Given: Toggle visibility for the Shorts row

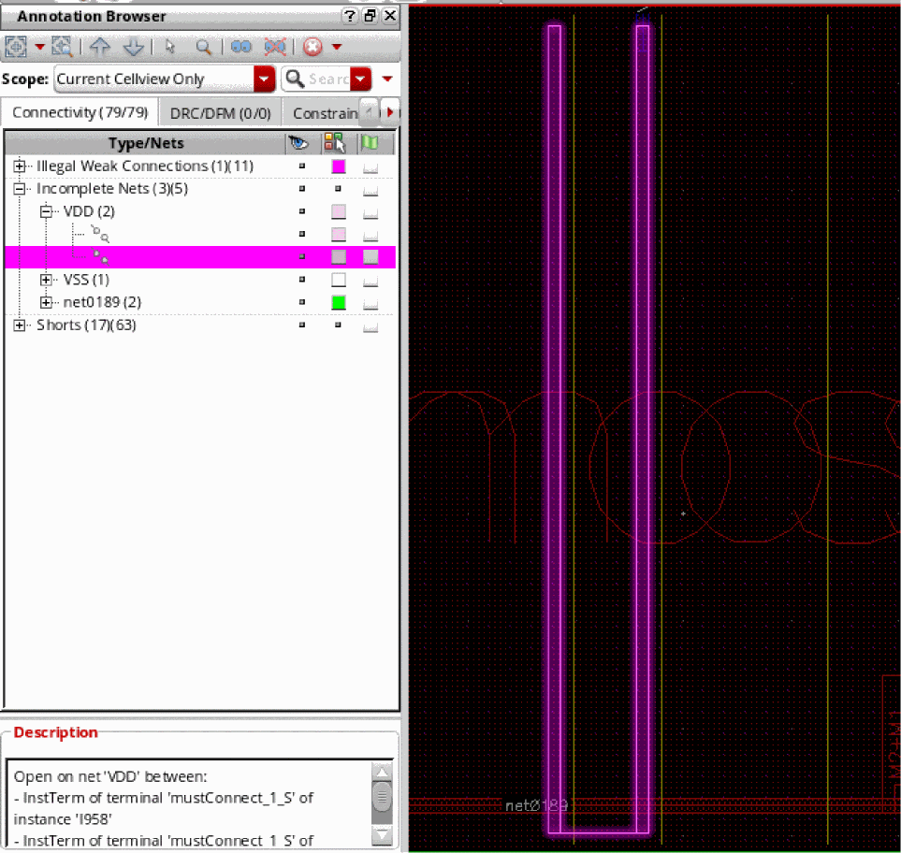Looking at the screenshot, I should 301,325.
